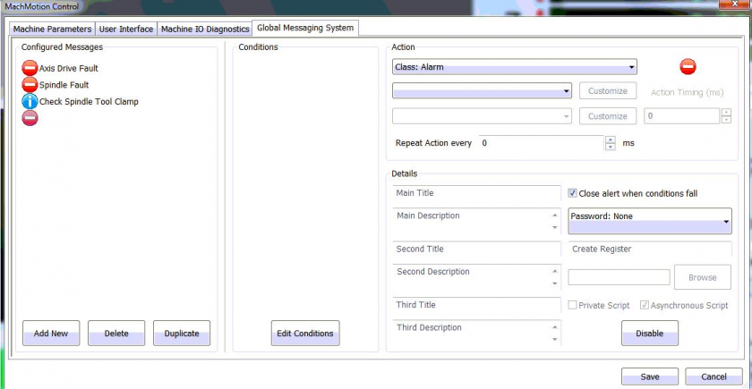
Task: Select Check Spindle Tool Clamp message text
Action: (89, 102)
